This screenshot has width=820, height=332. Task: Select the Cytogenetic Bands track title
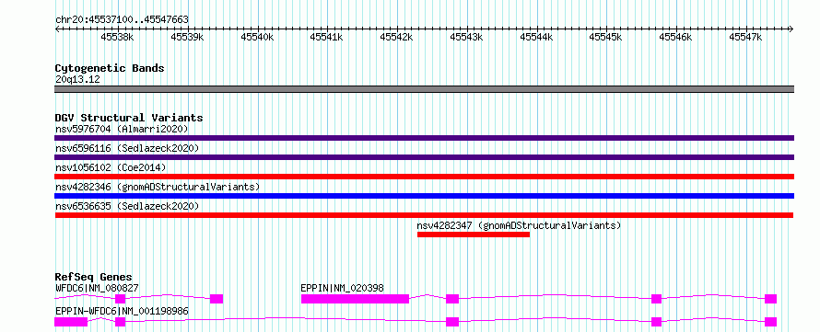pos(110,68)
